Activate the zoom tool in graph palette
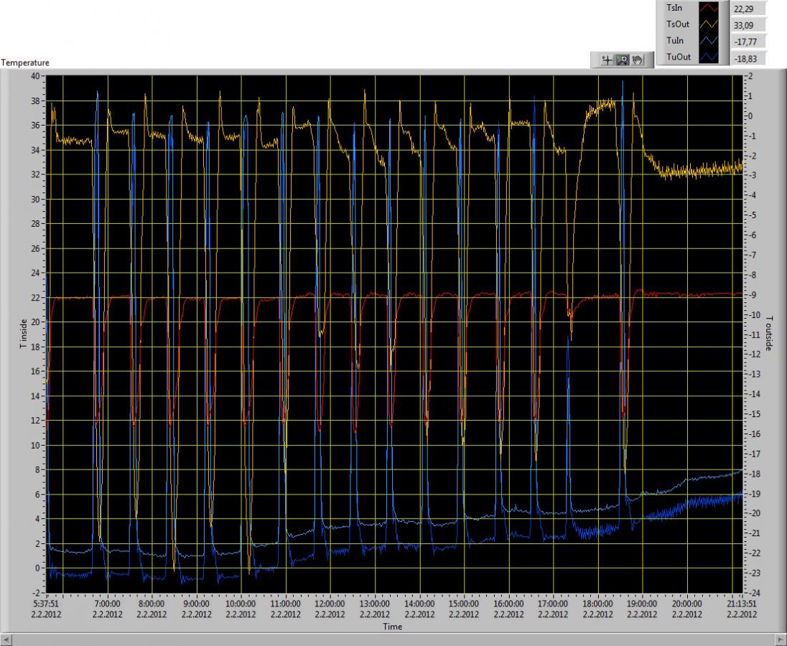787x646 pixels. (x=623, y=60)
